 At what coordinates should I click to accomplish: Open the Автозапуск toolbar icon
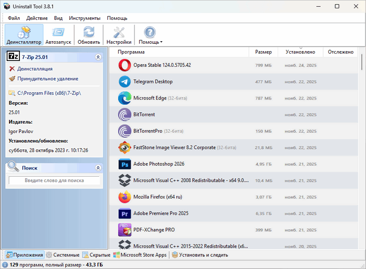[59, 34]
